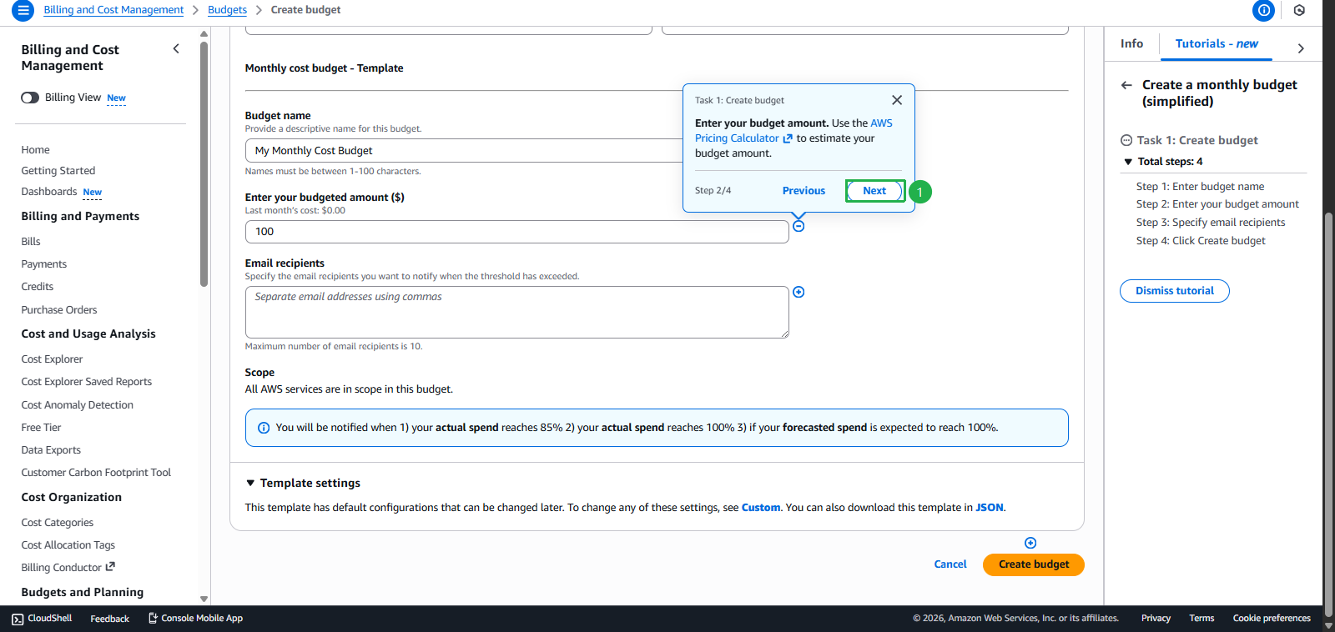The height and width of the screenshot is (632, 1335).
Task: Select the Tutorials tab
Action: [1216, 43]
